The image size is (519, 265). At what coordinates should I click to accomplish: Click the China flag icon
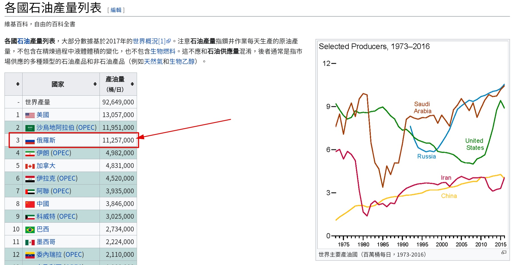(30, 204)
